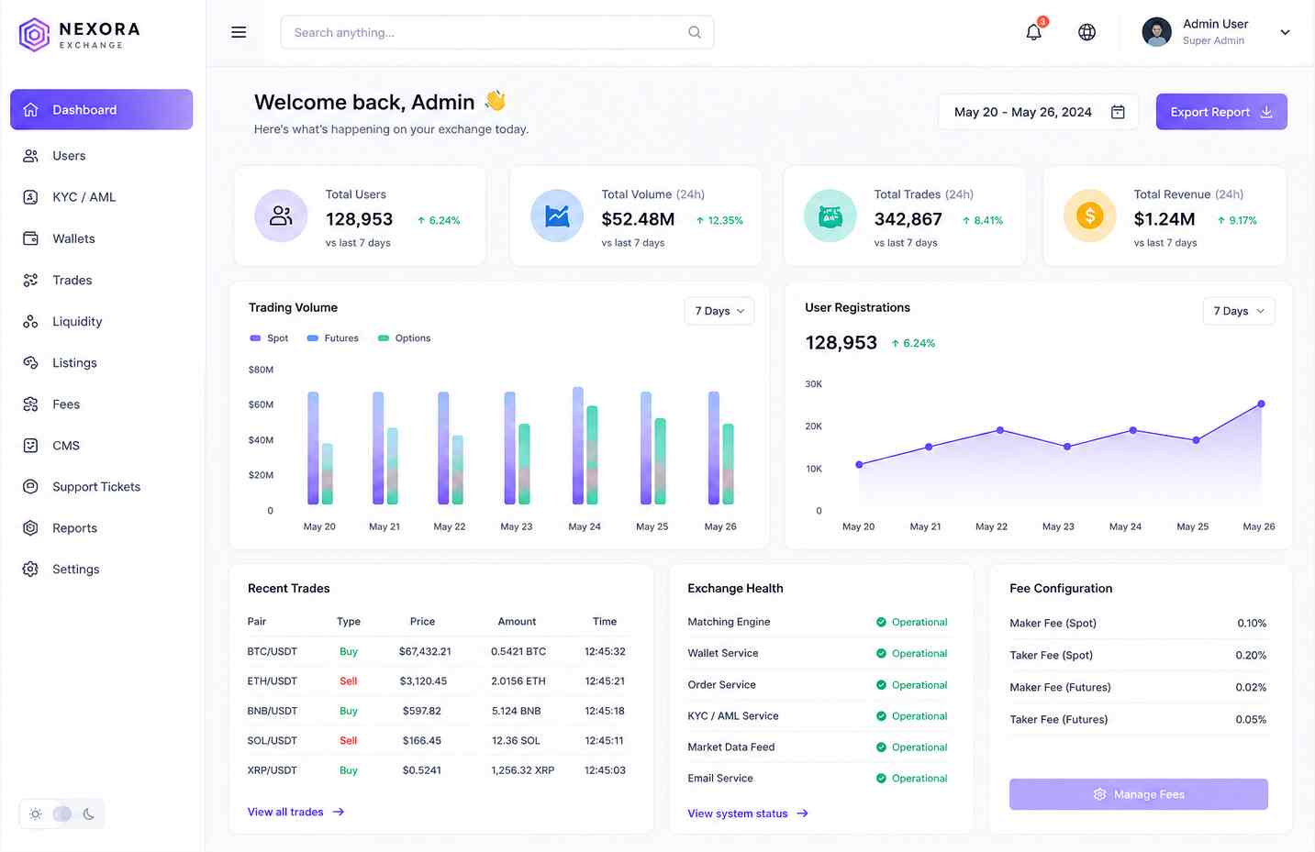Click the $597.82 price cell
1315x852 pixels.
(422, 711)
